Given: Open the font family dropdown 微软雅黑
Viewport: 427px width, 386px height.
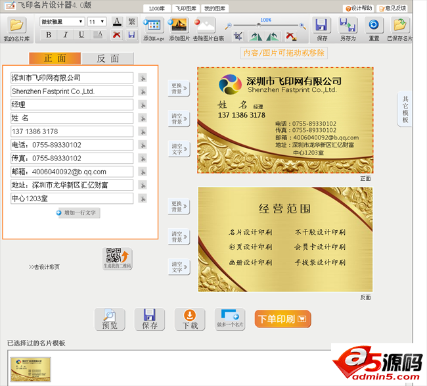Looking at the screenshot, I should (x=62, y=22).
